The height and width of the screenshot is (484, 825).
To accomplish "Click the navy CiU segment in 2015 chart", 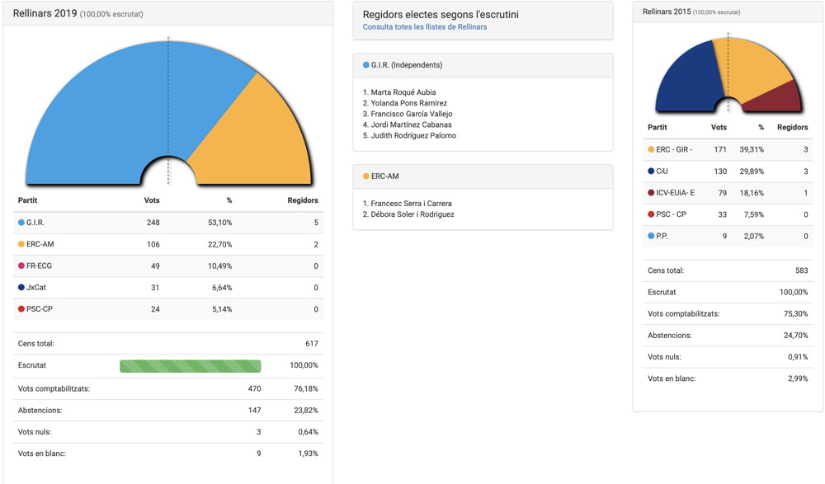I will (681, 78).
